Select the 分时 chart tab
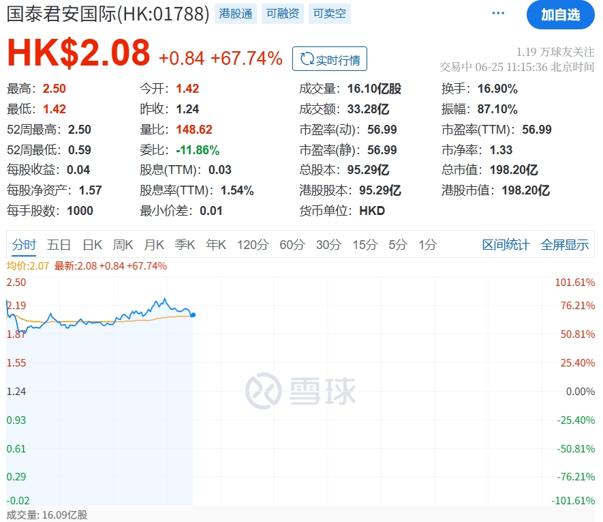This screenshot has height=522, width=603. pyautogui.click(x=24, y=245)
